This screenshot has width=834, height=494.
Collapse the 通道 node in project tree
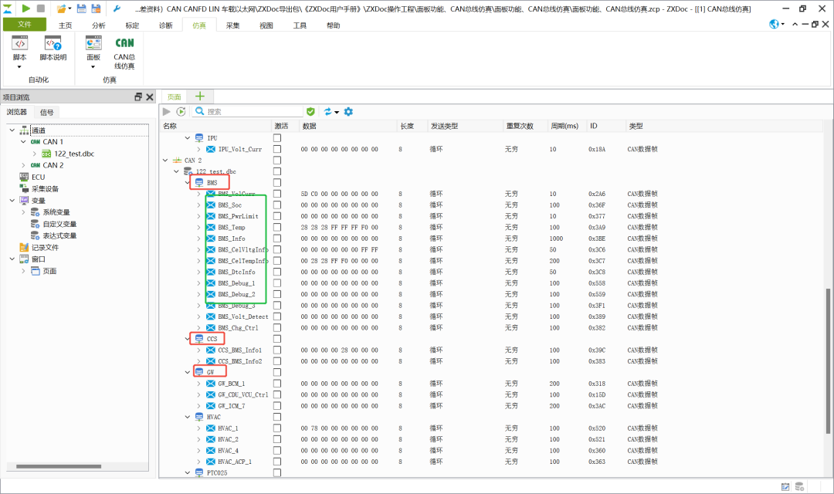click(x=12, y=130)
